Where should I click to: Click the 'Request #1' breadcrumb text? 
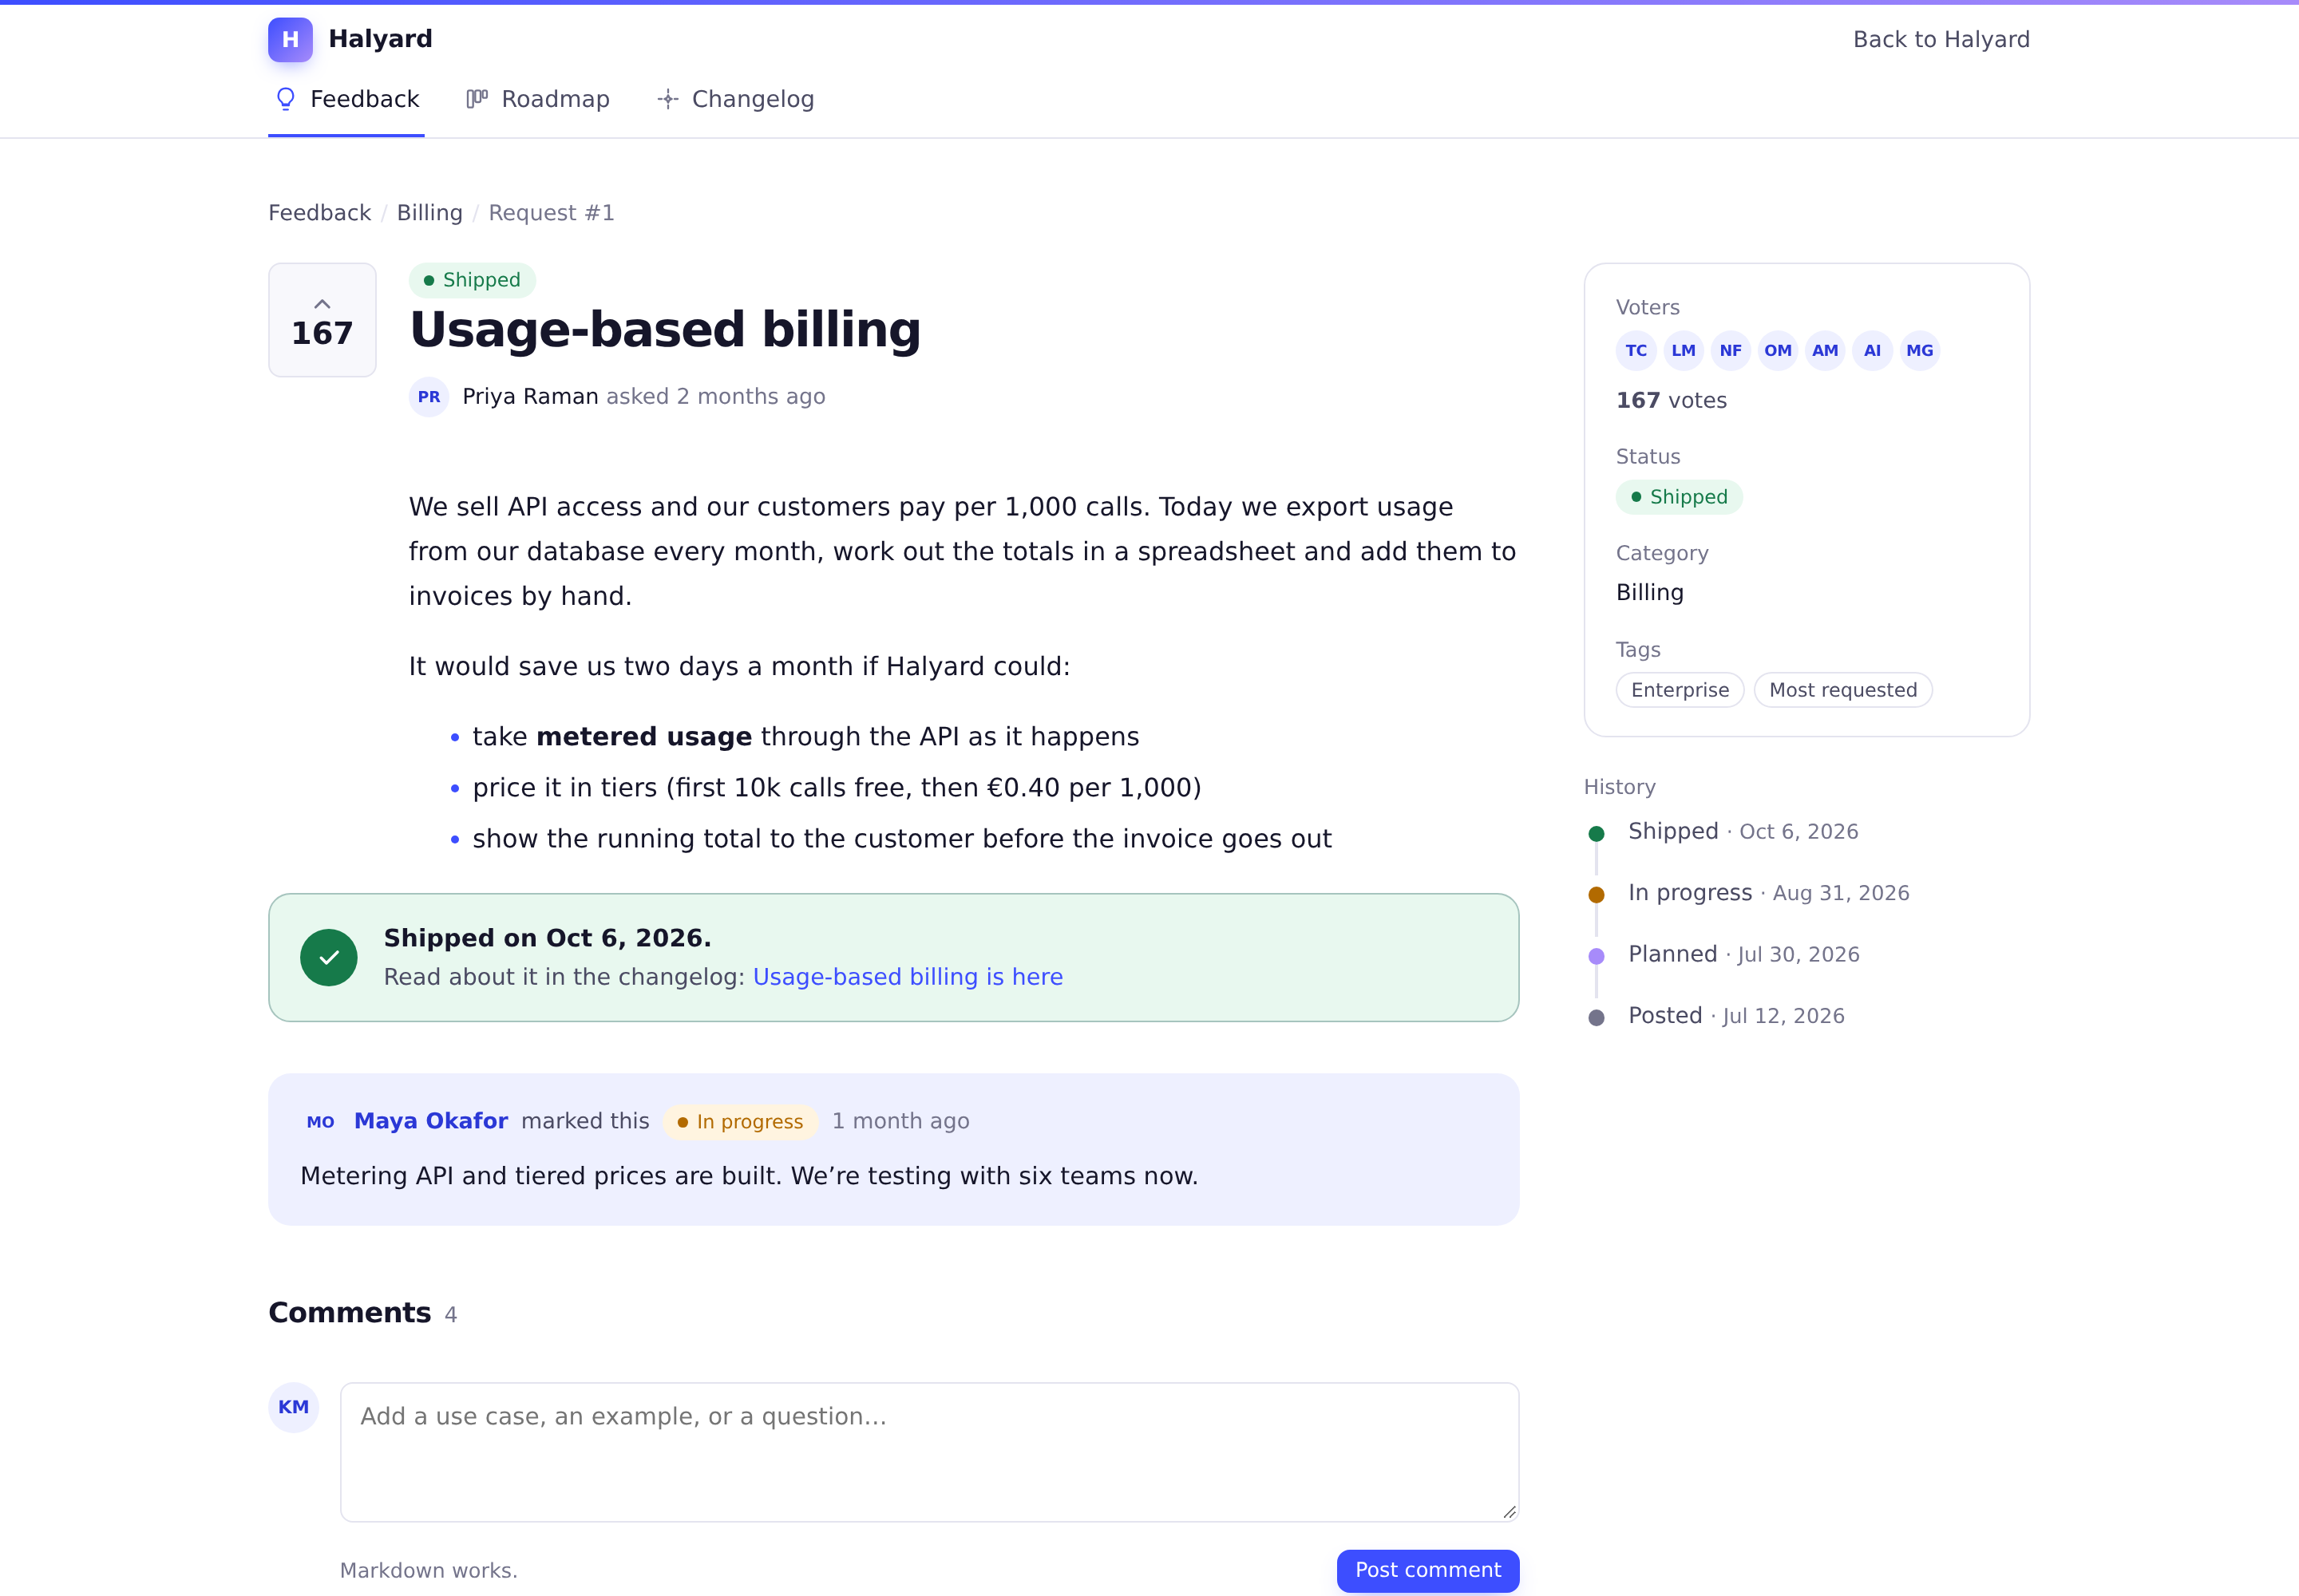[x=552, y=213]
